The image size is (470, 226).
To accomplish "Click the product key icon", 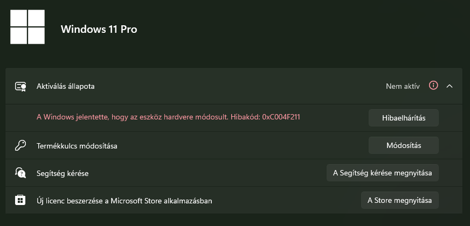I will (20, 146).
